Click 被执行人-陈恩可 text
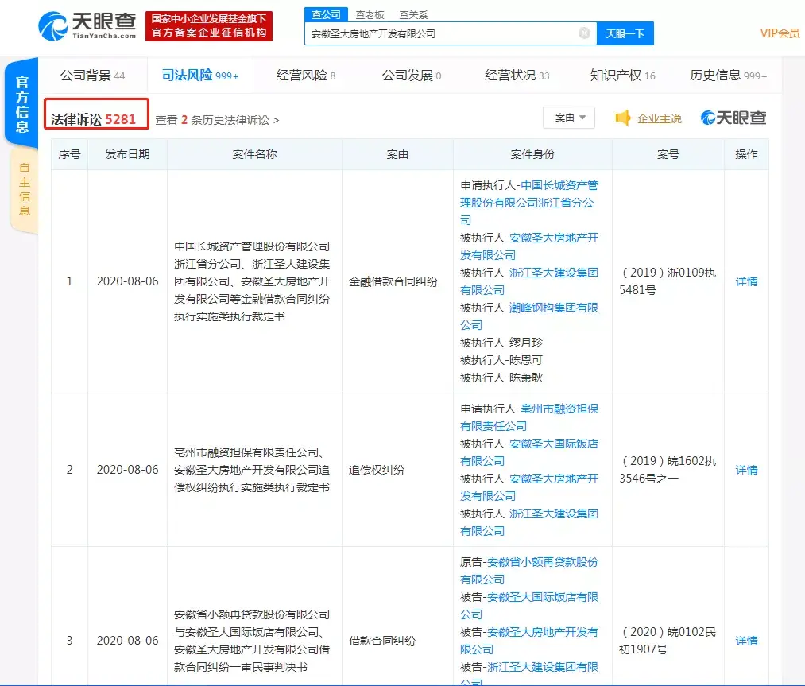This screenshot has height=686, width=805. point(501,360)
